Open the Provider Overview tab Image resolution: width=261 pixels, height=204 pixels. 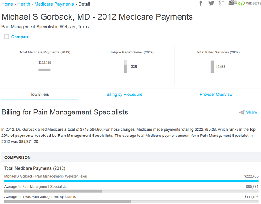pyautogui.click(x=216, y=94)
